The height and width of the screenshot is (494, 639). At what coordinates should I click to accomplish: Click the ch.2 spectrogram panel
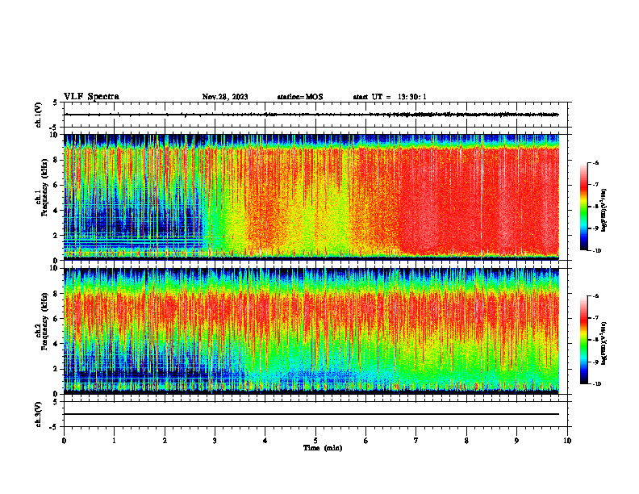311,331
